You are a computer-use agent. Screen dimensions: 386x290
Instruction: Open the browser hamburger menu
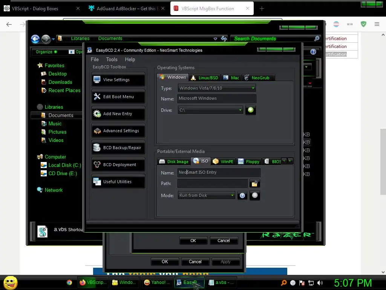tap(377, 24)
